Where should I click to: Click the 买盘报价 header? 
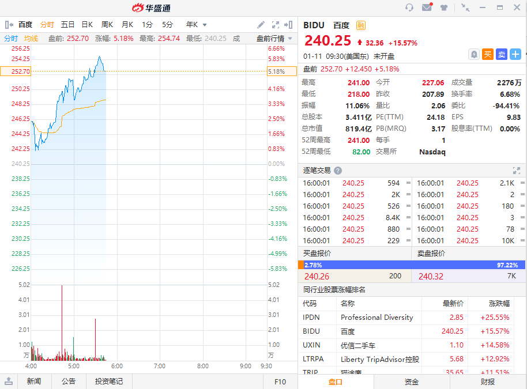317,254
